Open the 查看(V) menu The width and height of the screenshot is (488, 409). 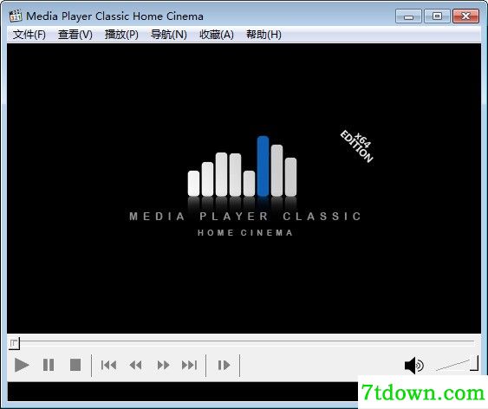coord(75,35)
